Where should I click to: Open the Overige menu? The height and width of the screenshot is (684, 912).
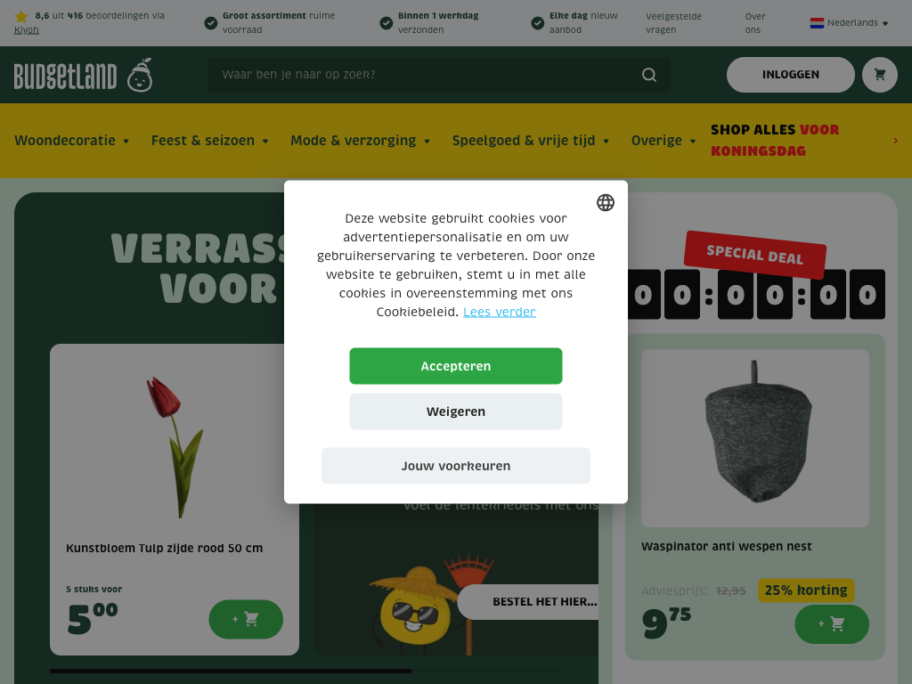coord(664,140)
